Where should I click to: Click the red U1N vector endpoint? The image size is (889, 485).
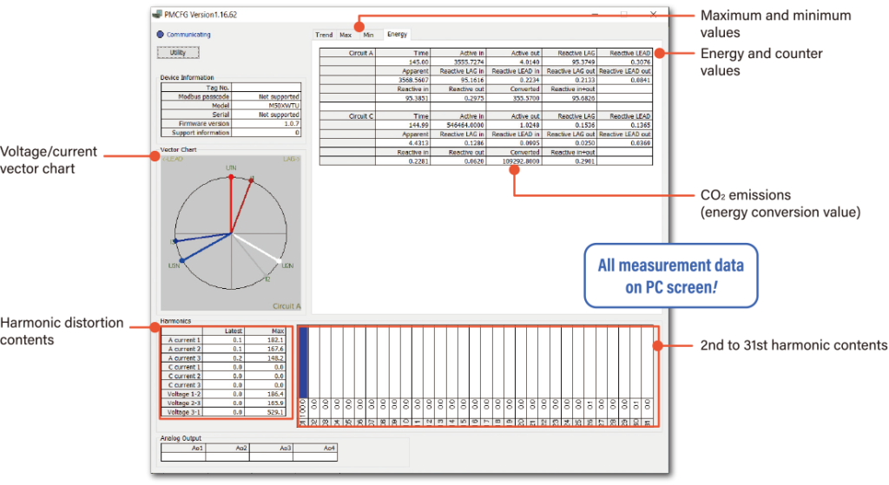(231, 177)
